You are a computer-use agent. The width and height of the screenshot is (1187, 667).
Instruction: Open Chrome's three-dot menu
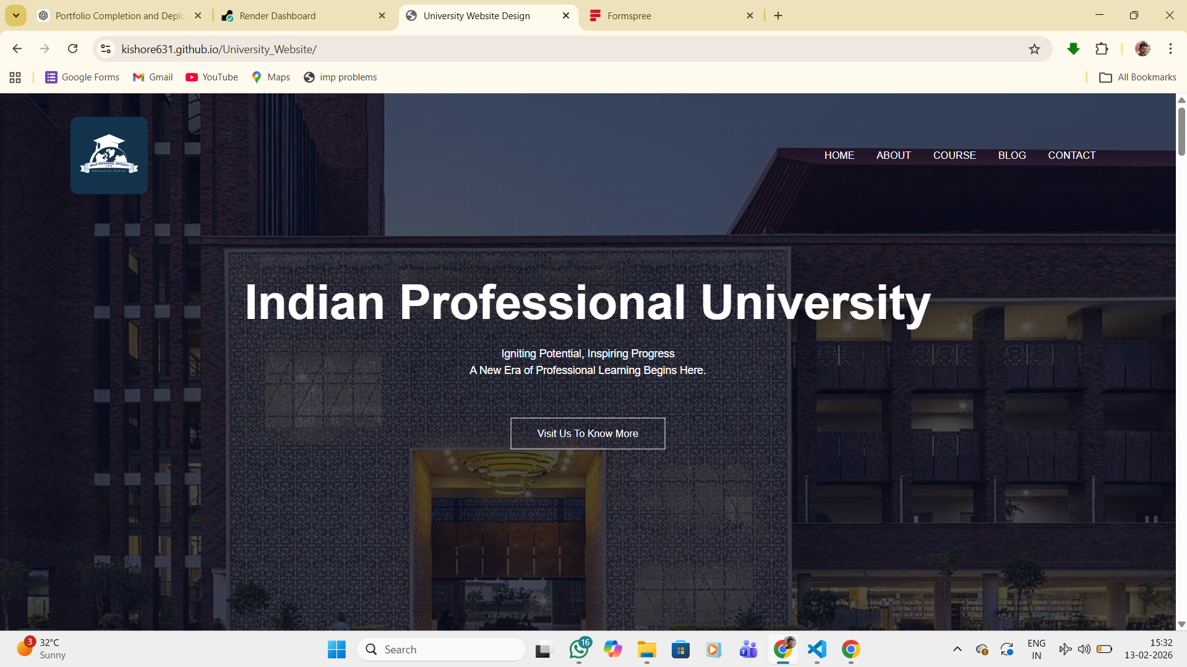coord(1170,49)
